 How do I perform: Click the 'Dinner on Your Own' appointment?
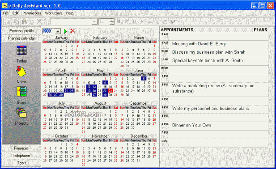pos(191,125)
